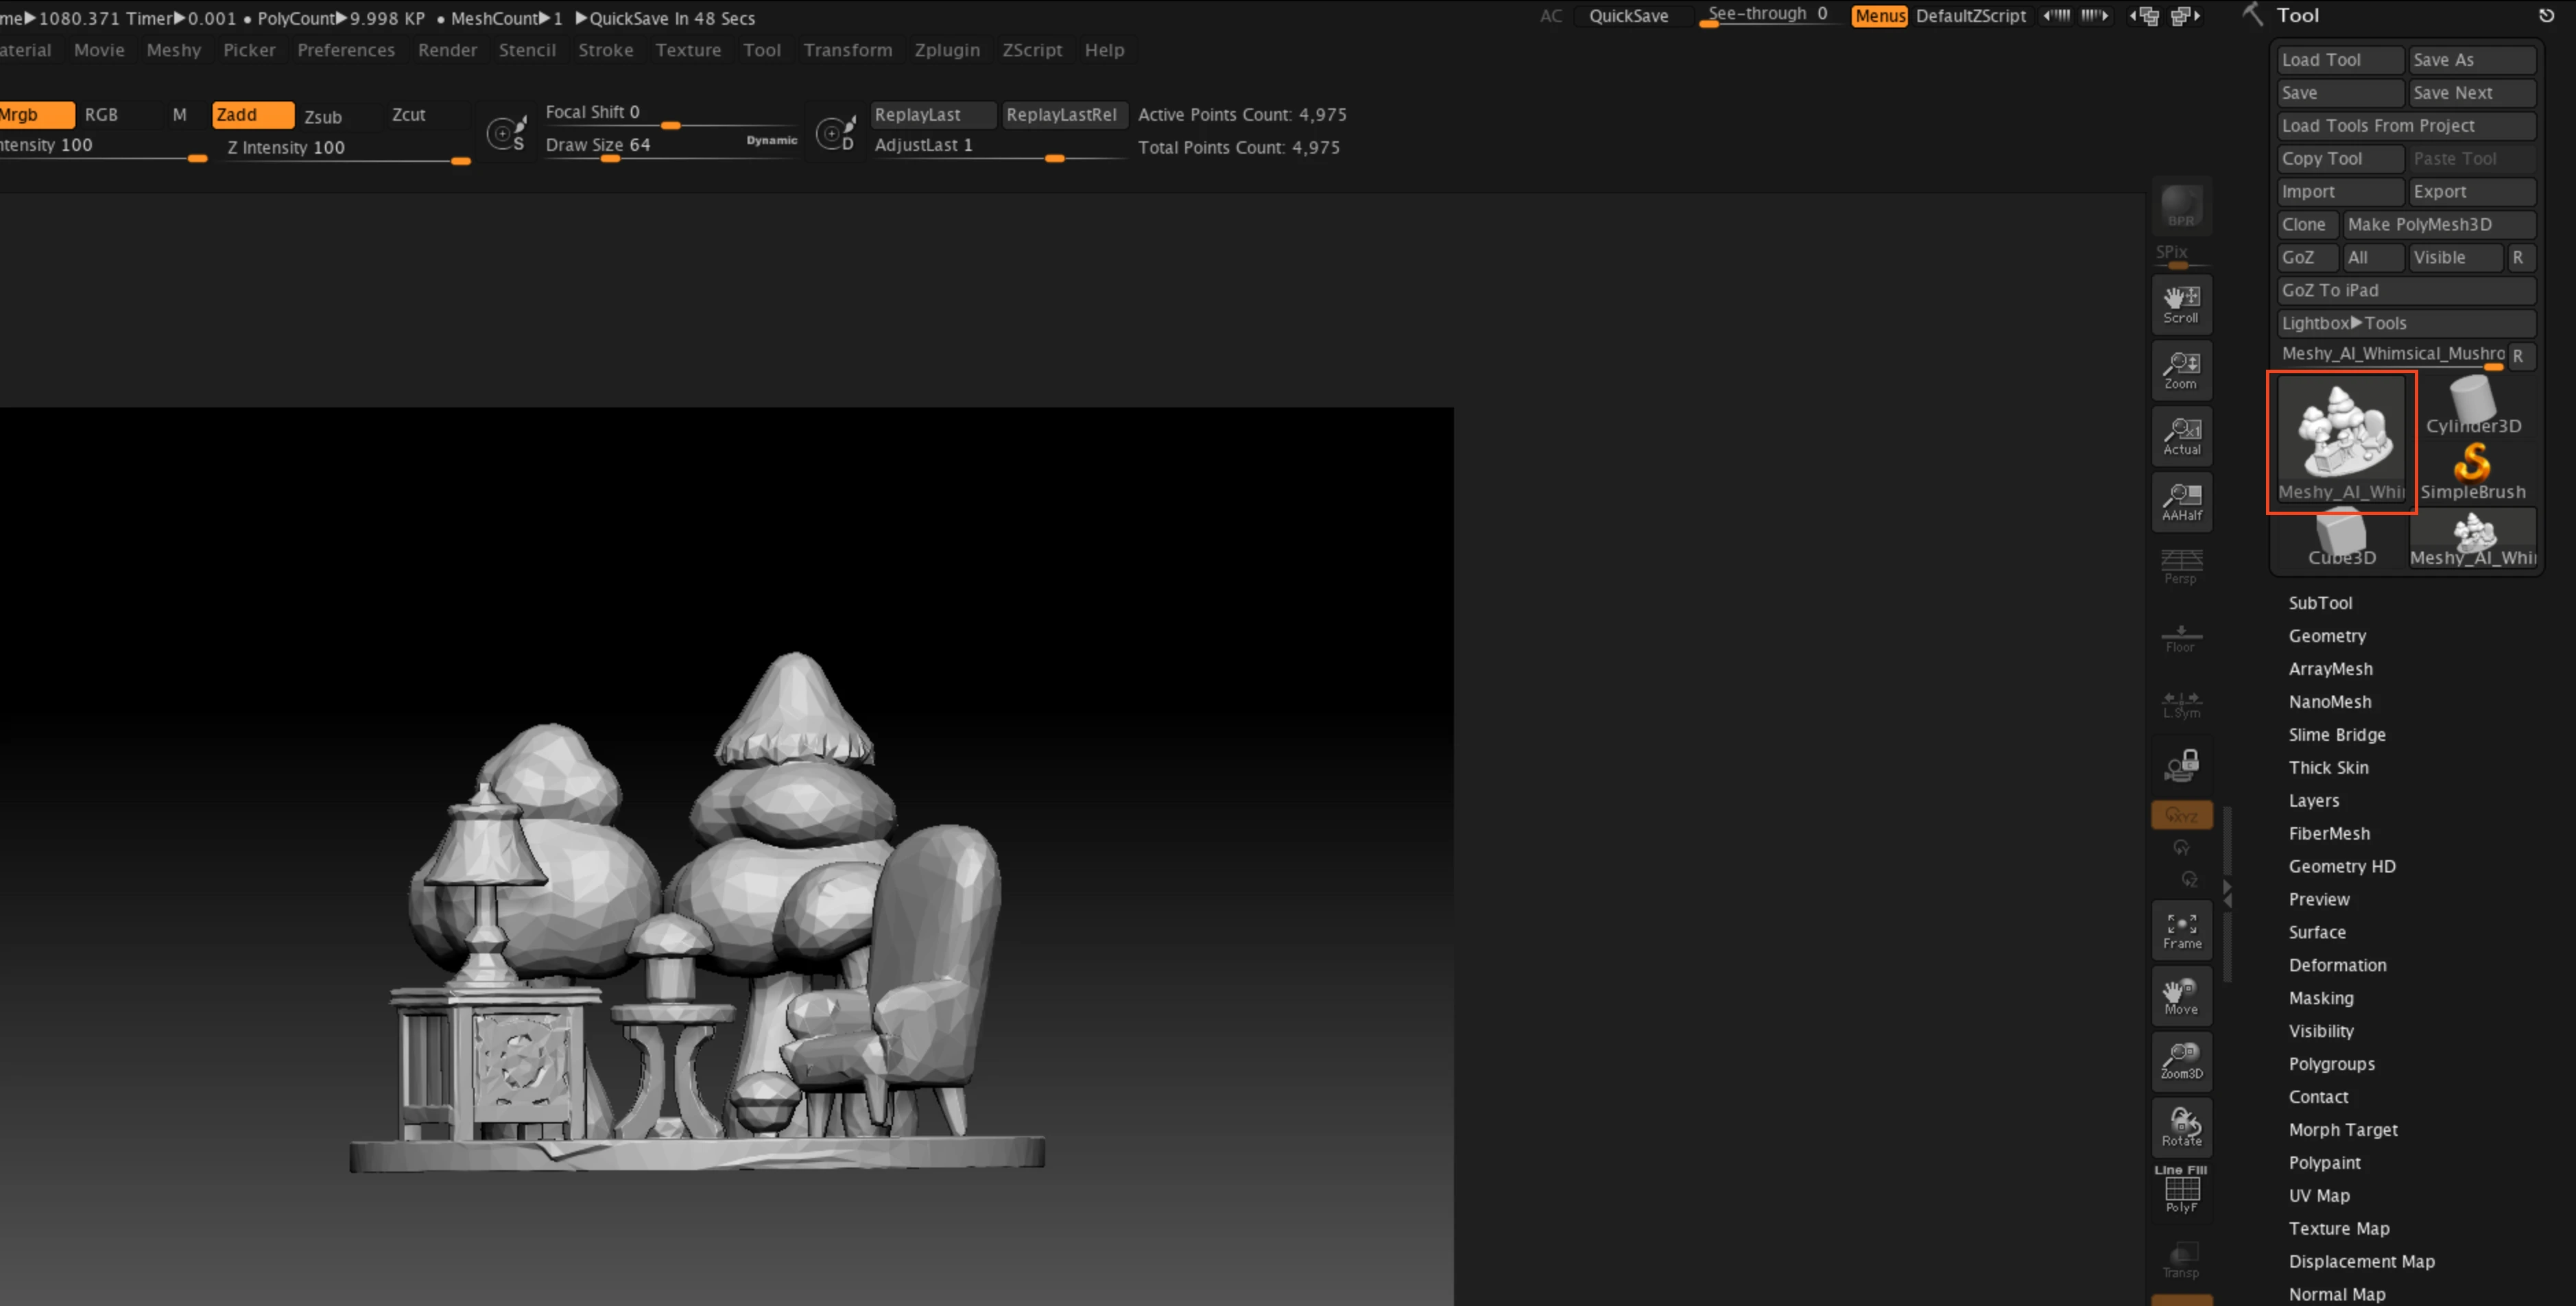Select the Rotate navigation icon
Viewport: 2576px width, 1306px height.
pyautogui.click(x=2181, y=1127)
